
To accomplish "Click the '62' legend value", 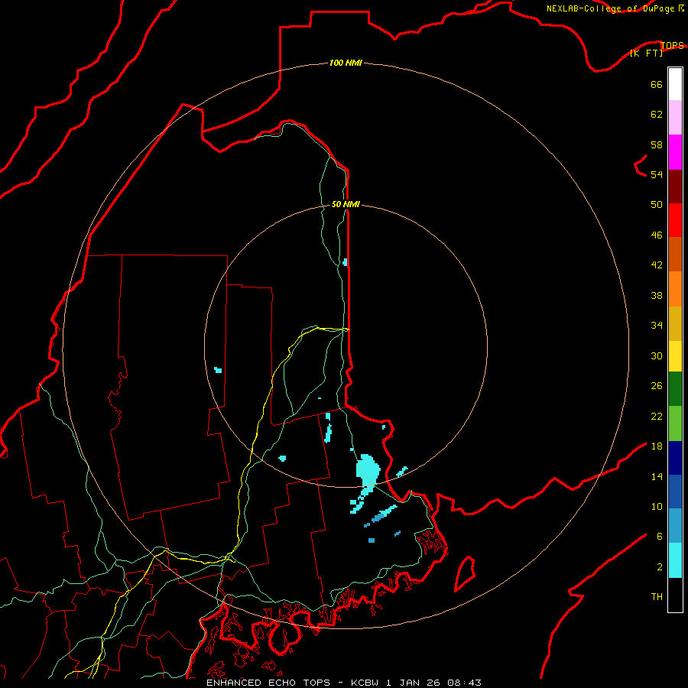I will tap(657, 115).
